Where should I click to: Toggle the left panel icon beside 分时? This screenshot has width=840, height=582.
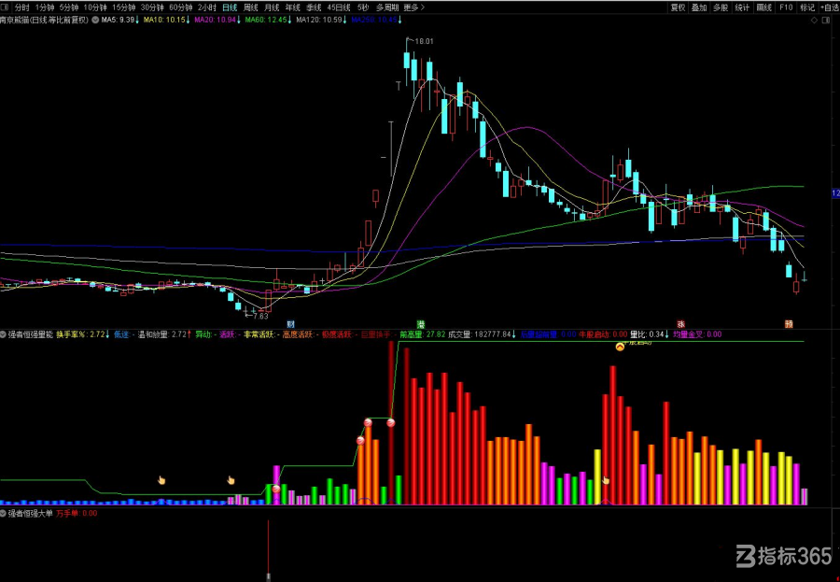pos(5,7)
